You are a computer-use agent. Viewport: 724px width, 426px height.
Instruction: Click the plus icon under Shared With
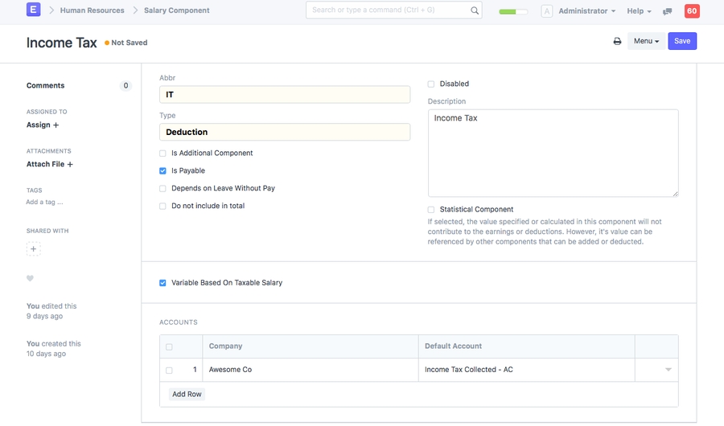(x=34, y=249)
